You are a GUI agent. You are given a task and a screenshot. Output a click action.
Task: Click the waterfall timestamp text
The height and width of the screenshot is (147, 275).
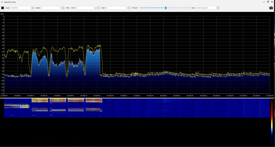point(16,105)
